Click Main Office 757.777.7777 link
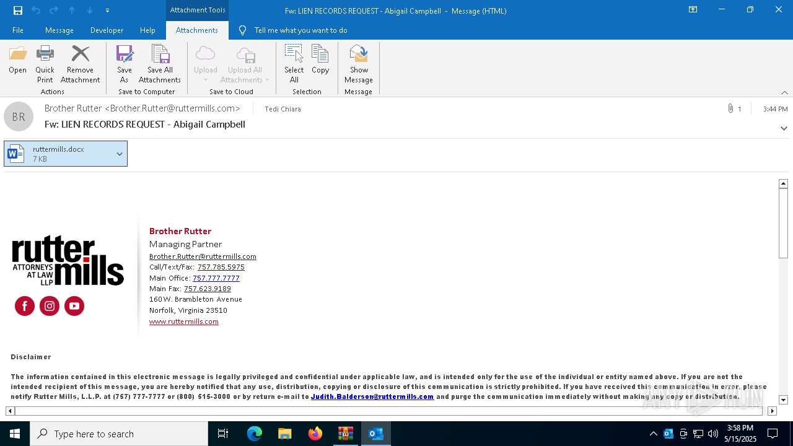Image resolution: width=793 pixels, height=446 pixels. [x=216, y=278]
